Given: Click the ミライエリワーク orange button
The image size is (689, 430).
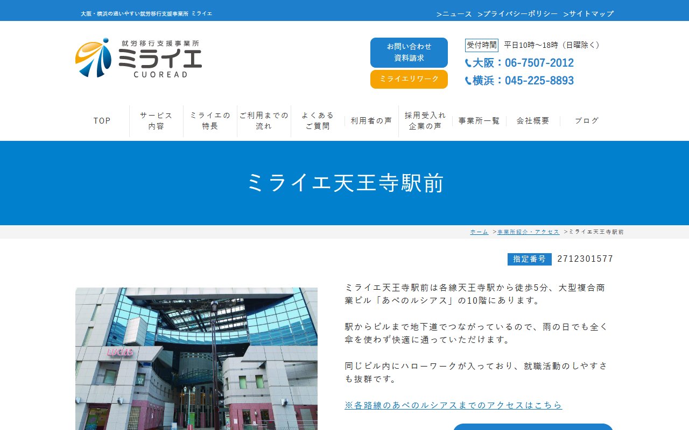Looking at the screenshot, I should pos(409,79).
